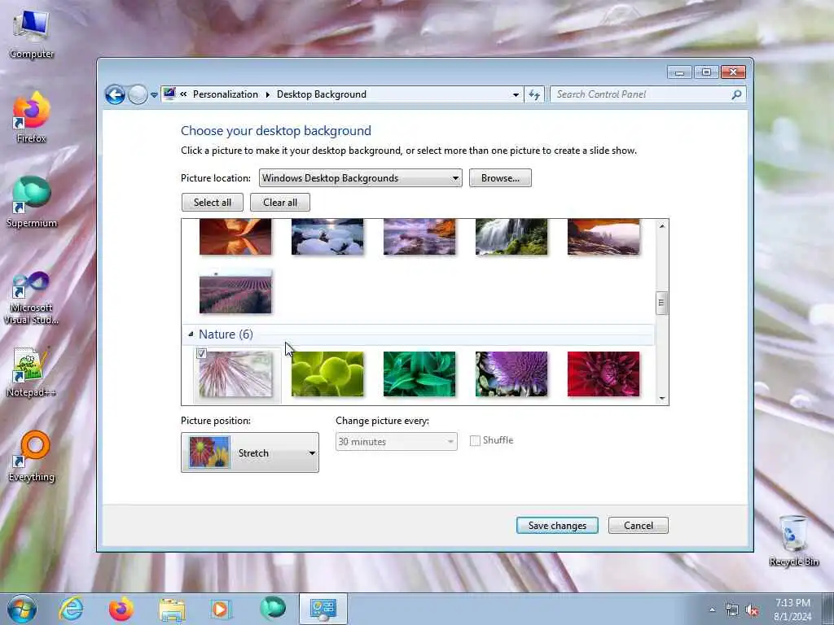Cancel the background changes
The image size is (834, 625).
click(638, 525)
